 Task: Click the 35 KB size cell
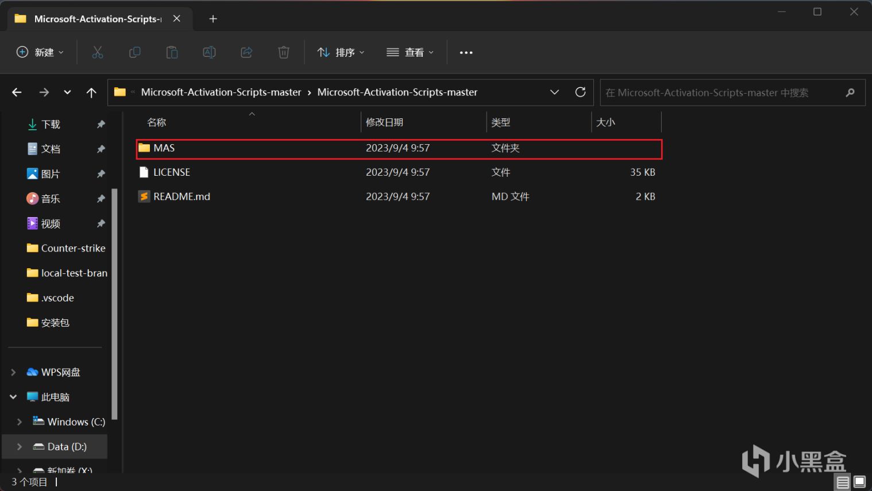642,172
